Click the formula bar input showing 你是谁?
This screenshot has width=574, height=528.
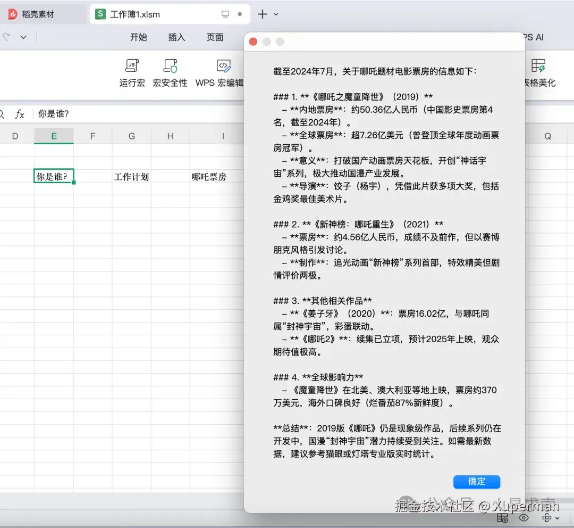click(139, 114)
